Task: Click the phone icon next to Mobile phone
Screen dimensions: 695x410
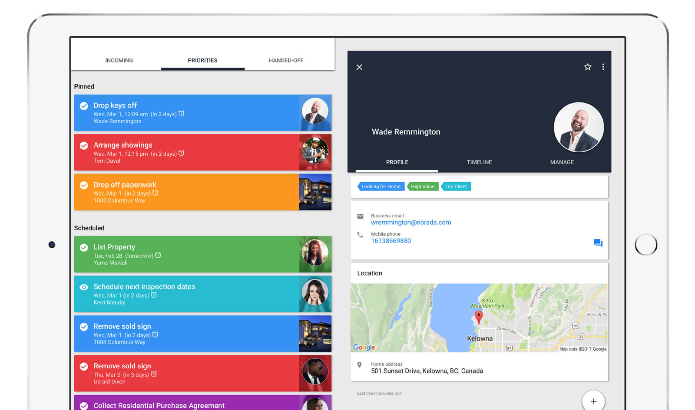Action: (361, 235)
